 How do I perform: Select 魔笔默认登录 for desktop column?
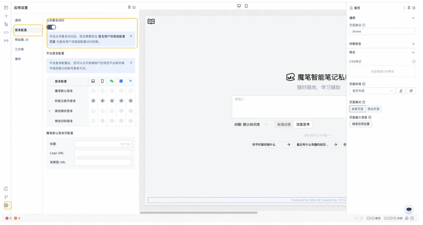(x=93, y=91)
